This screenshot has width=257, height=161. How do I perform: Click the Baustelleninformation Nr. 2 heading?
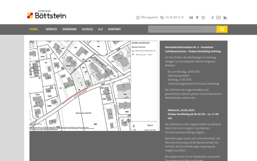point(193,49)
